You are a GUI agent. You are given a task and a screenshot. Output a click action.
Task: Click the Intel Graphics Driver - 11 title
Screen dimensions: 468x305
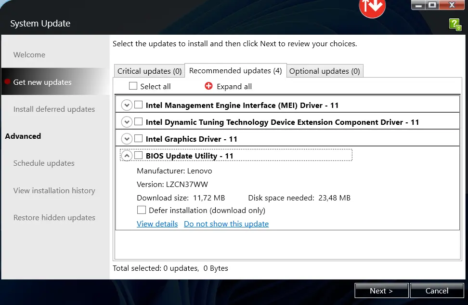(192, 139)
